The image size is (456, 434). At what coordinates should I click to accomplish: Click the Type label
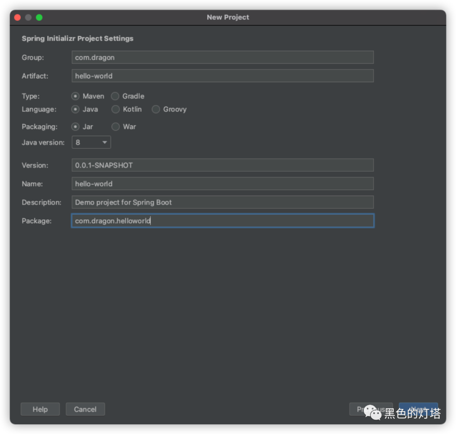30,96
